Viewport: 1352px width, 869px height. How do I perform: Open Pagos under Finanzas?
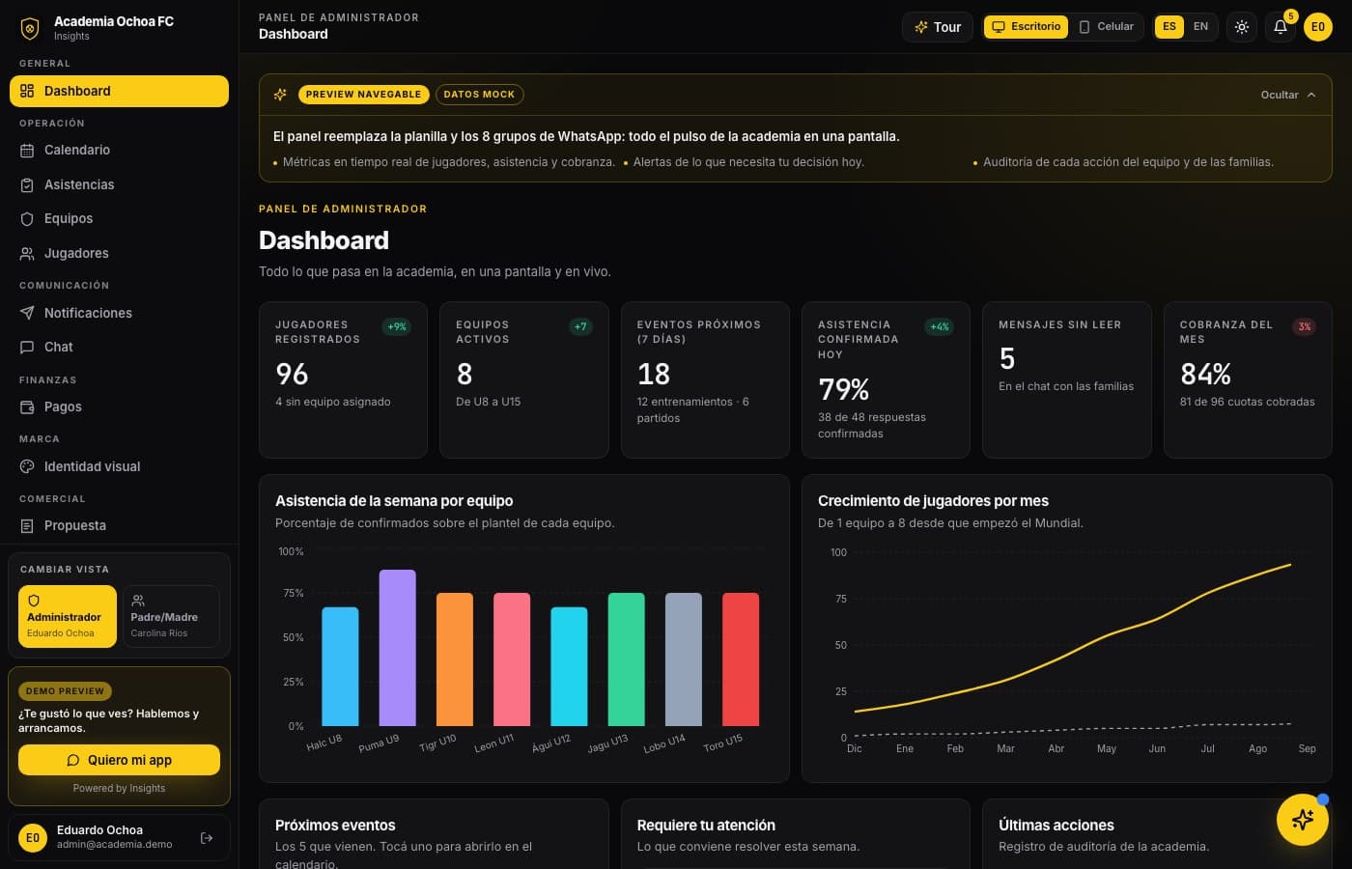119,407
